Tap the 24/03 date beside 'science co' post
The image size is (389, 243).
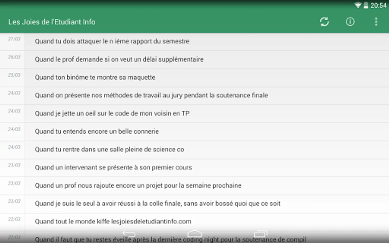point(14,147)
